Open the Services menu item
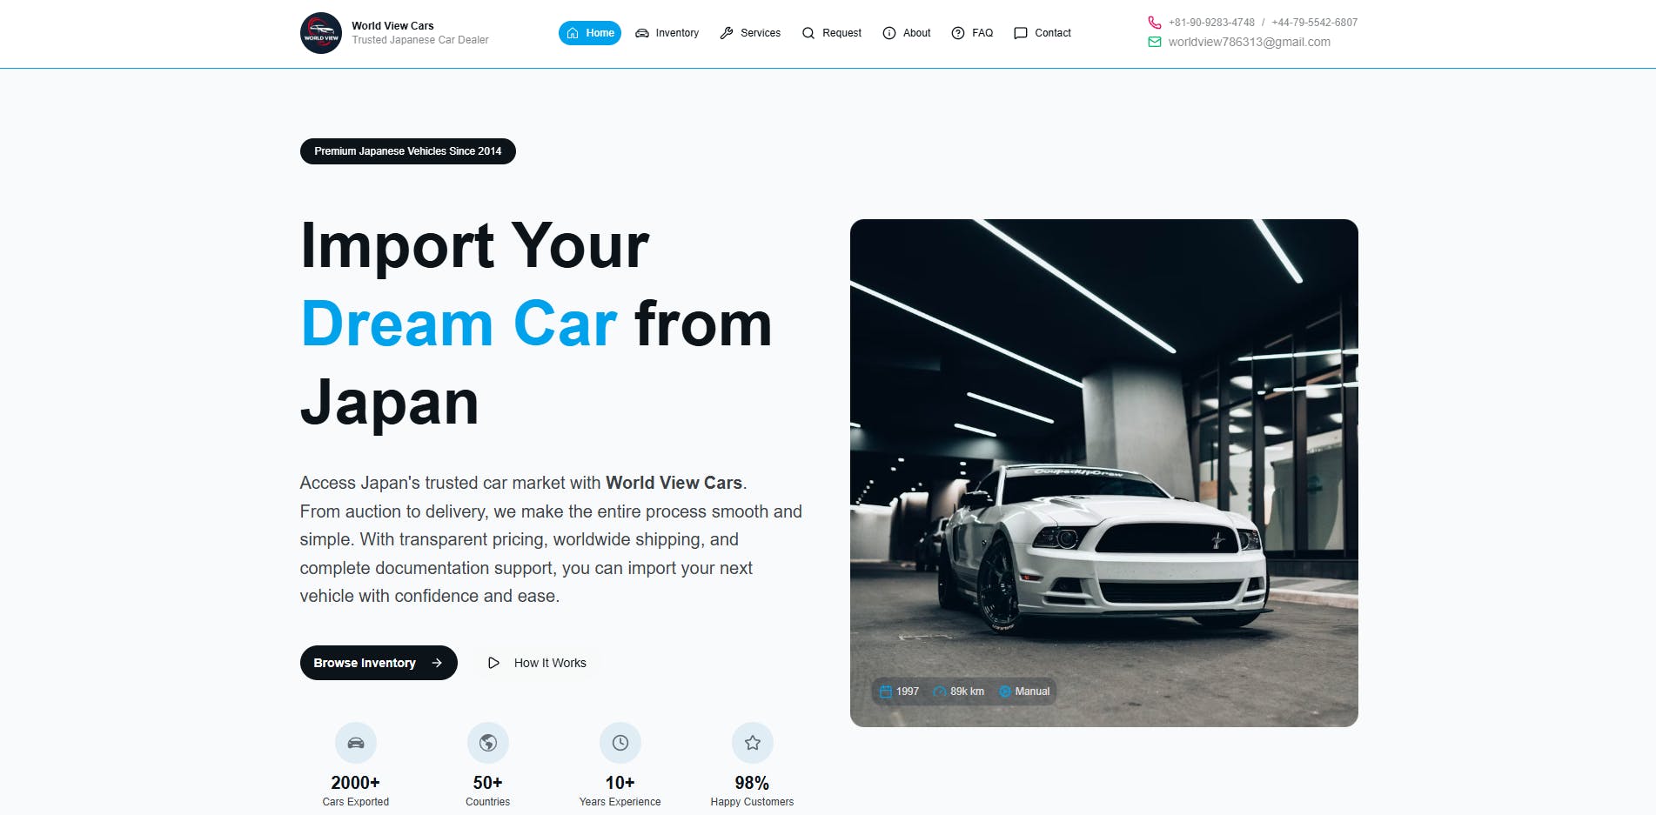This screenshot has width=1656, height=815. pyautogui.click(x=750, y=33)
